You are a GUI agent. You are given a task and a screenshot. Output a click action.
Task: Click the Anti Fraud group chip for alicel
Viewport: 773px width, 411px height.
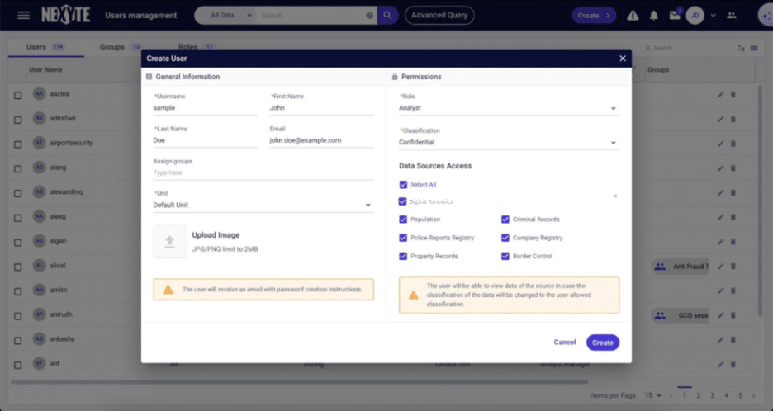680,267
